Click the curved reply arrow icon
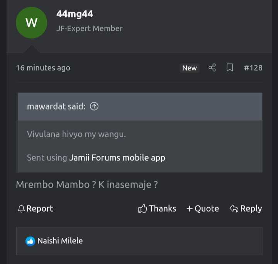The height and width of the screenshot is (264, 278). (234, 209)
